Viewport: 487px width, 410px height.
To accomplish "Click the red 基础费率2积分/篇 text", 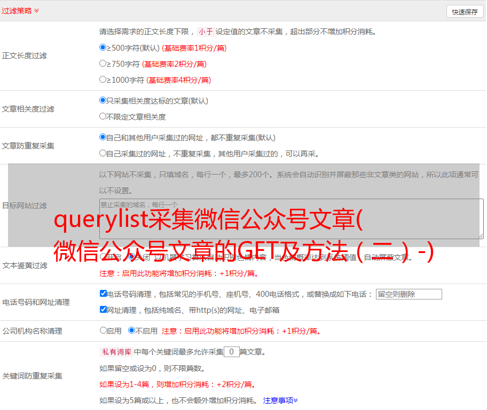I will [x=174, y=64].
